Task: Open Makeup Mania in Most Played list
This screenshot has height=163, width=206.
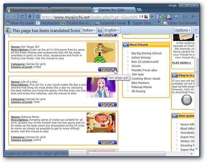Action: (141, 87)
